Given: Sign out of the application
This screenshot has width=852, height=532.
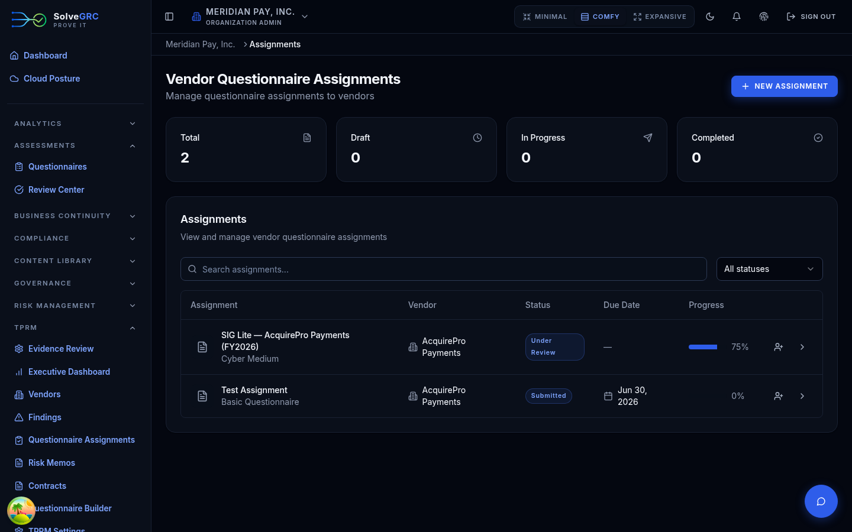Looking at the screenshot, I should point(811,17).
